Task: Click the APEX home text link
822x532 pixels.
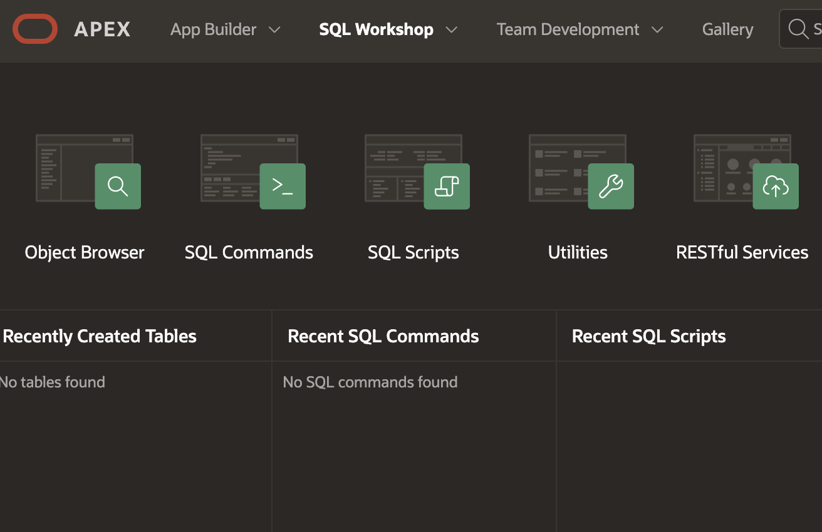Action: click(102, 29)
